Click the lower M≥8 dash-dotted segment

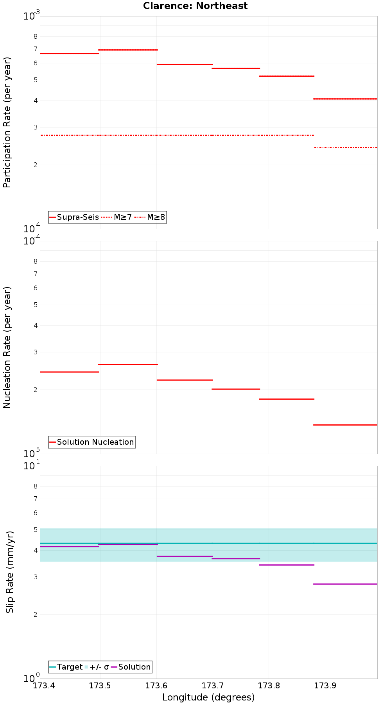[x=346, y=147]
